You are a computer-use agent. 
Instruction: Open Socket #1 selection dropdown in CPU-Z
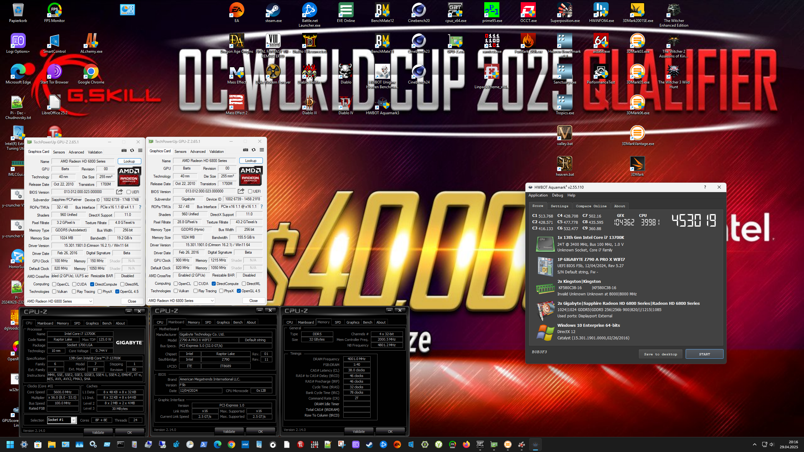73,420
